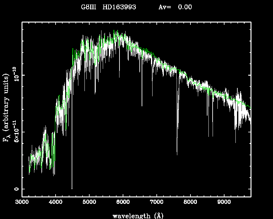Click the G8III spectral type title text

(x=89, y=7)
